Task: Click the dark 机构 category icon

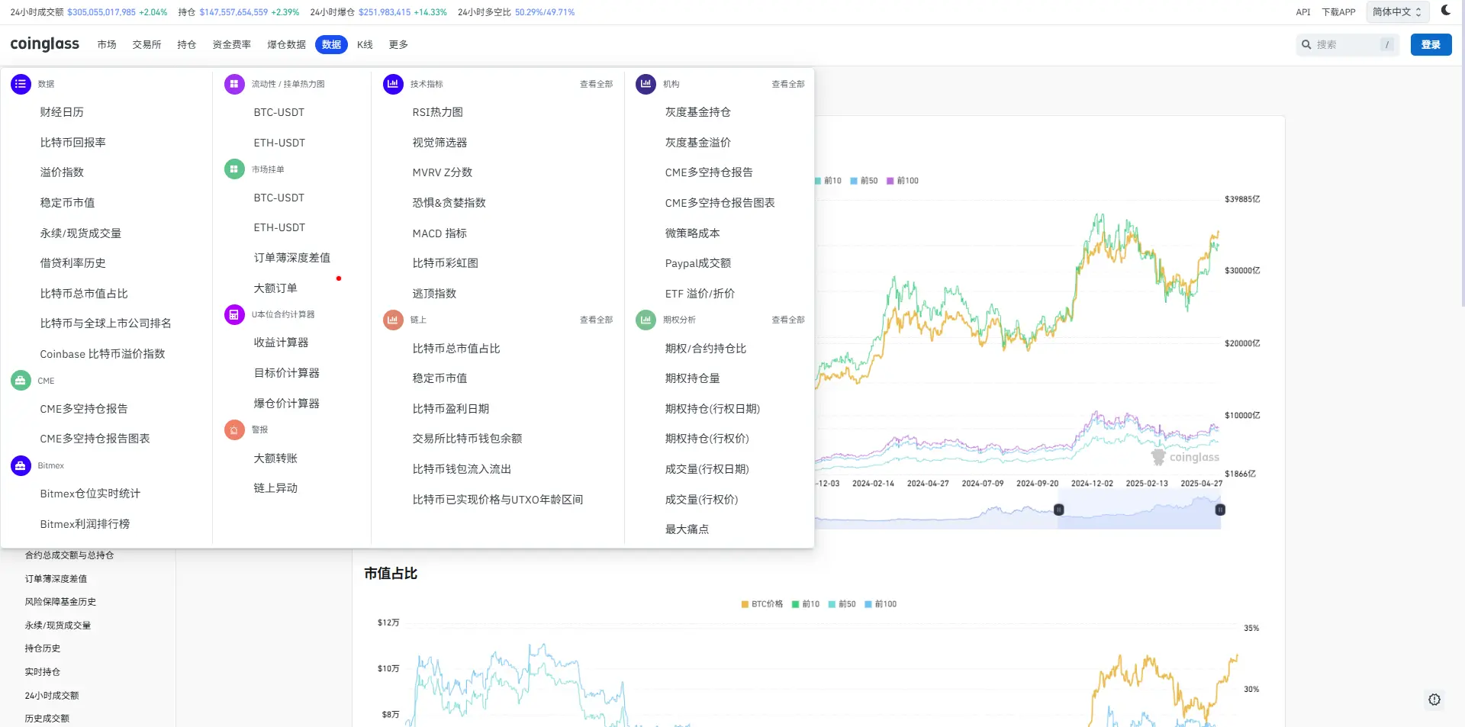Action: (x=646, y=84)
